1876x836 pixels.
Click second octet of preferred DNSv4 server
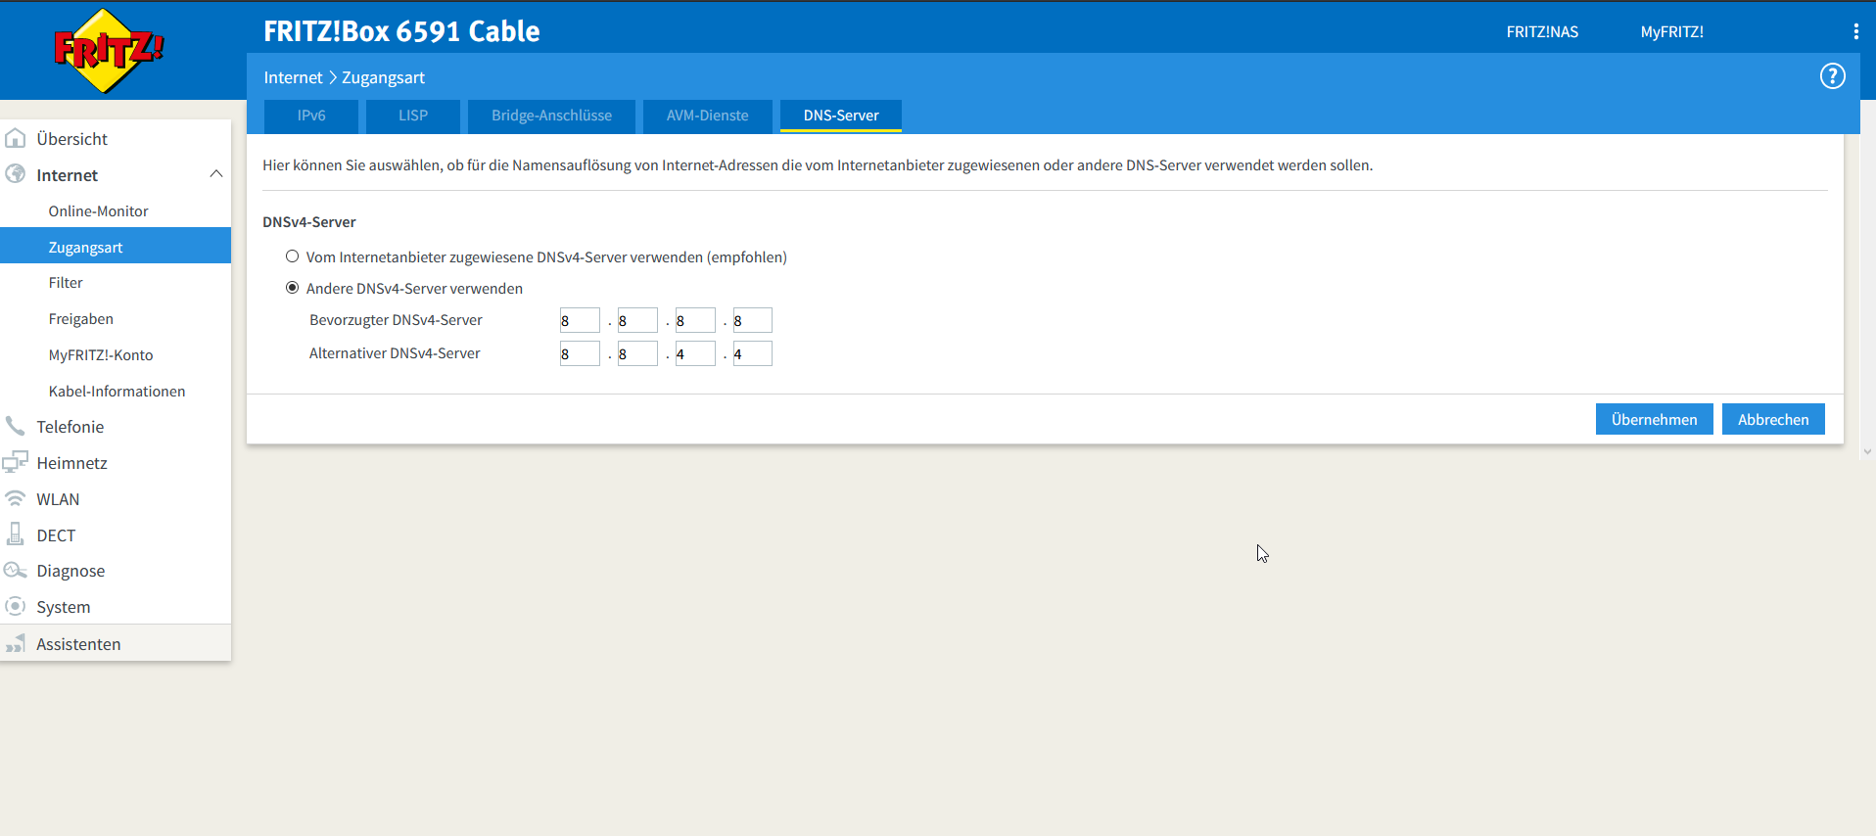(637, 320)
